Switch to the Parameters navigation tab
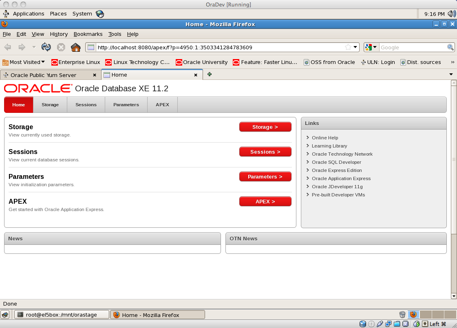 [x=126, y=105]
